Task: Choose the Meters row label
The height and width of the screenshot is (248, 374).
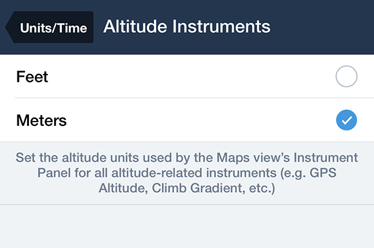Action: click(41, 120)
